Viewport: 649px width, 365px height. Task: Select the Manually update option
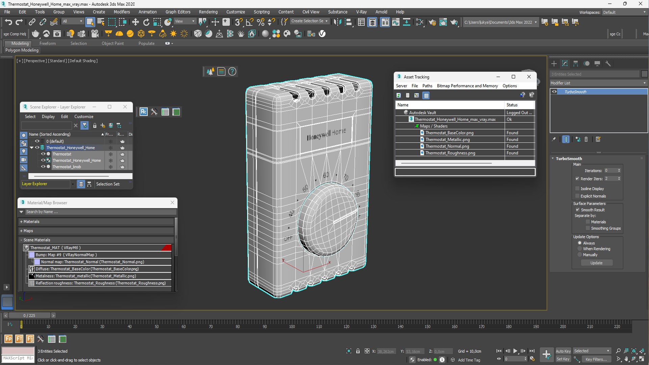pos(580,255)
